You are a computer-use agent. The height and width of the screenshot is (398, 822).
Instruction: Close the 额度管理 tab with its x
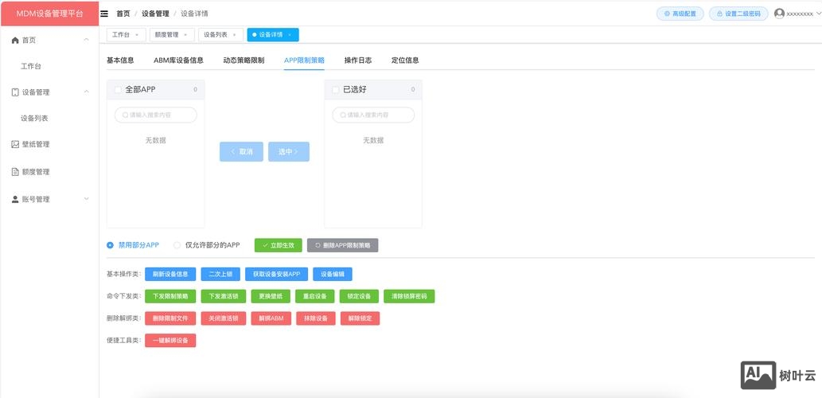pos(185,34)
